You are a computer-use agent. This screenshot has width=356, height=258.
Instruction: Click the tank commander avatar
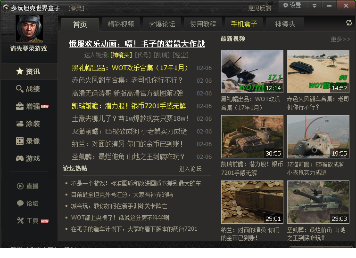(x=29, y=29)
